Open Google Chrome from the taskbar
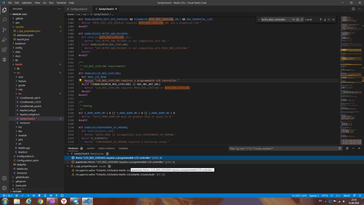The image size is (364, 205). coord(40,201)
